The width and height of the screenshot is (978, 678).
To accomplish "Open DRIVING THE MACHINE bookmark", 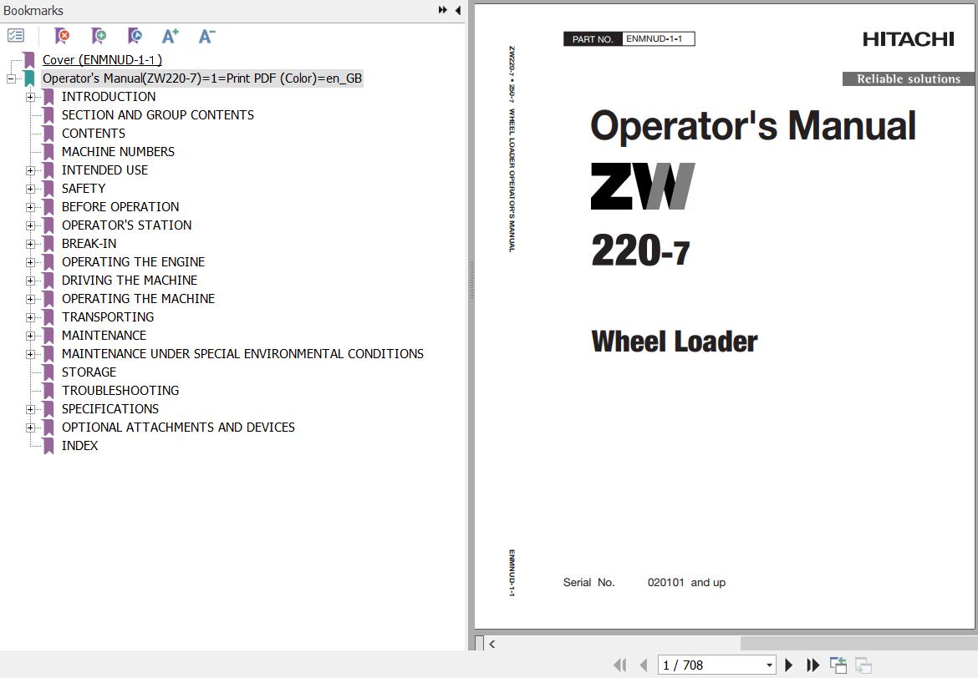I will pyautogui.click(x=130, y=281).
